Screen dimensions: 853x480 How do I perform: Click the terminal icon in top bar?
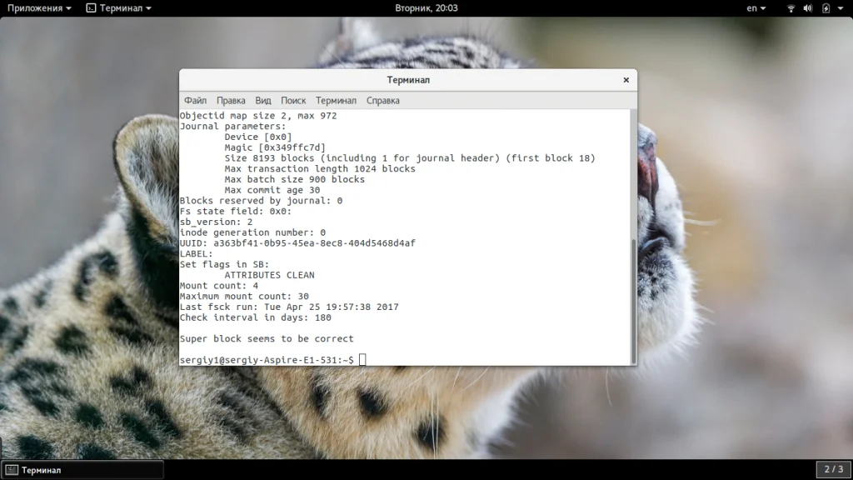point(91,8)
